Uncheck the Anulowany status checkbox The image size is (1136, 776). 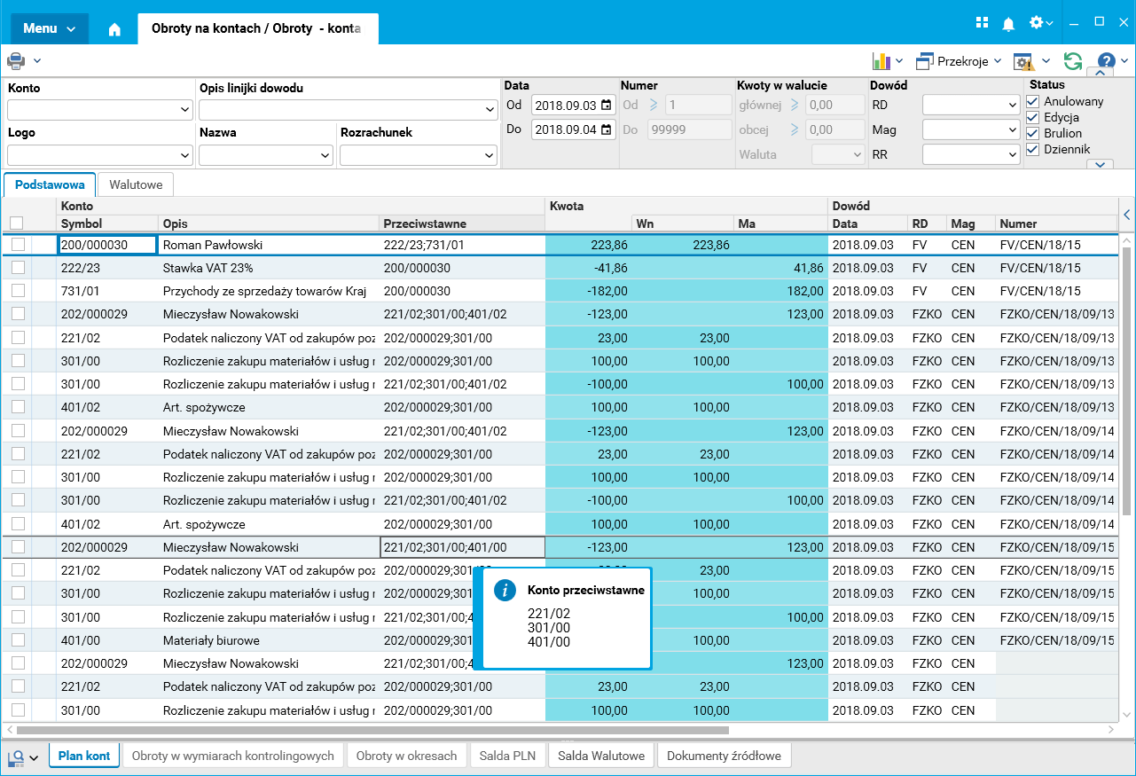(1032, 101)
